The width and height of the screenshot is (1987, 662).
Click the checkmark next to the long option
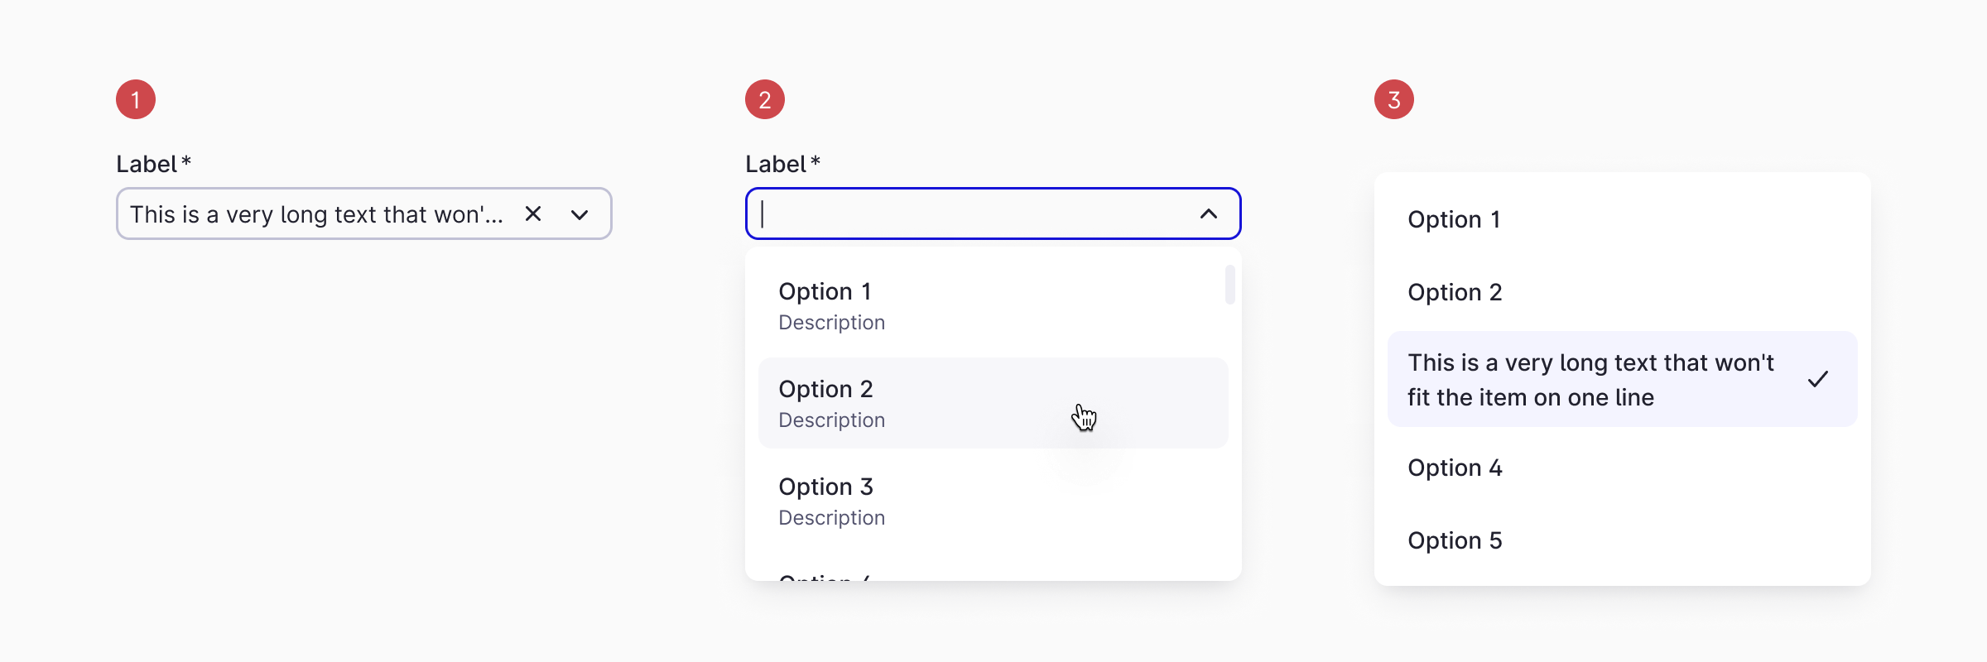click(x=1818, y=379)
